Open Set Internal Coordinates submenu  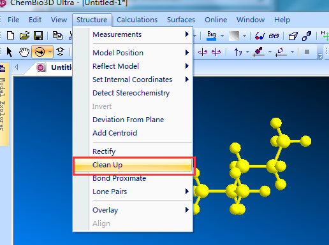tap(133, 80)
